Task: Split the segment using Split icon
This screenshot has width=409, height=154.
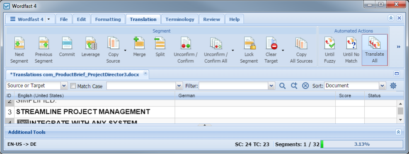Action: click(x=160, y=43)
